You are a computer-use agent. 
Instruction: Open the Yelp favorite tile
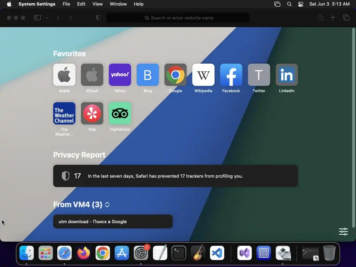coord(92,113)
